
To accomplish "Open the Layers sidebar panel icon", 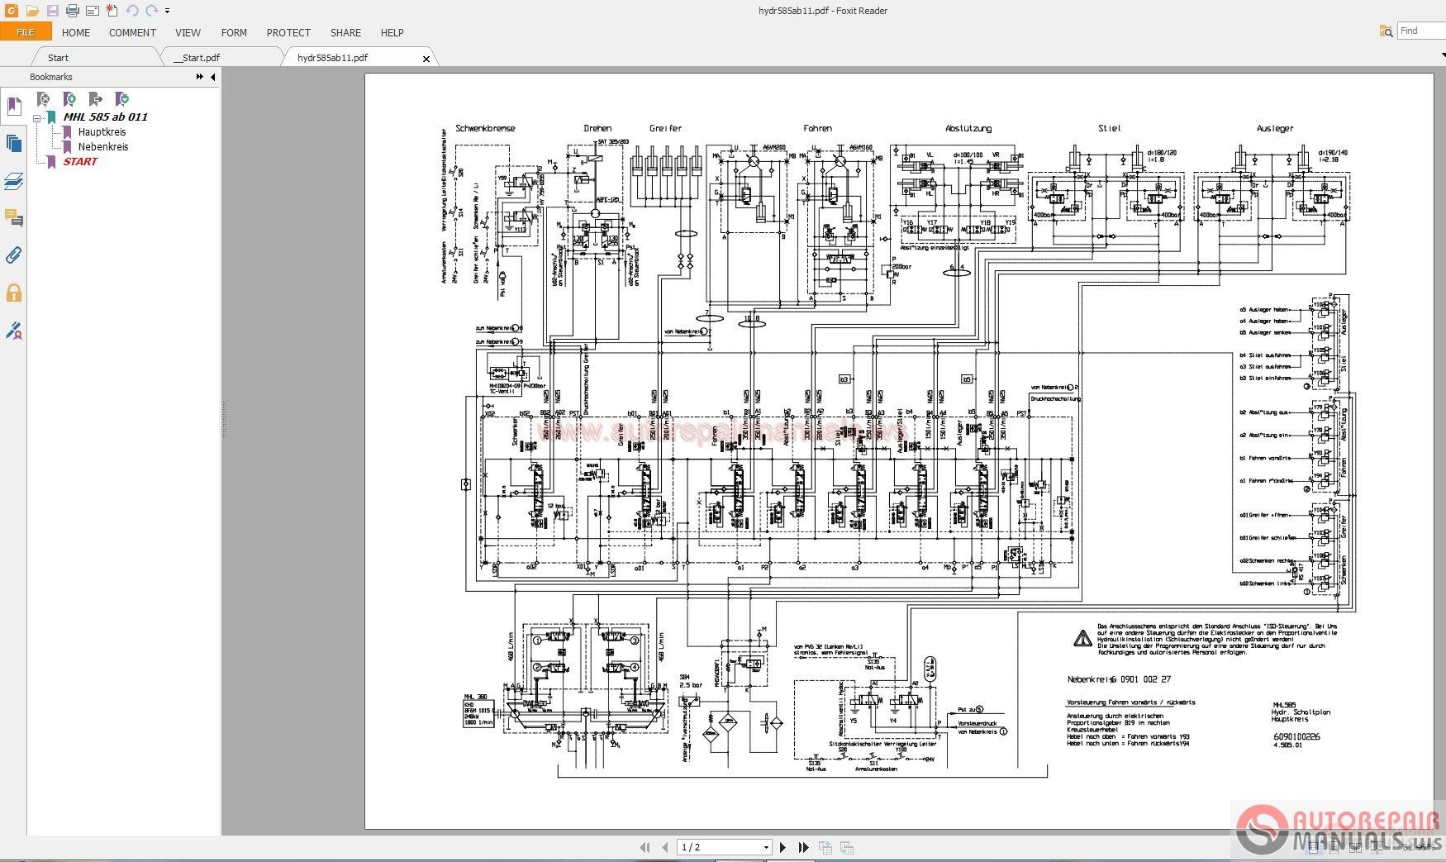I will click(13, 181).
